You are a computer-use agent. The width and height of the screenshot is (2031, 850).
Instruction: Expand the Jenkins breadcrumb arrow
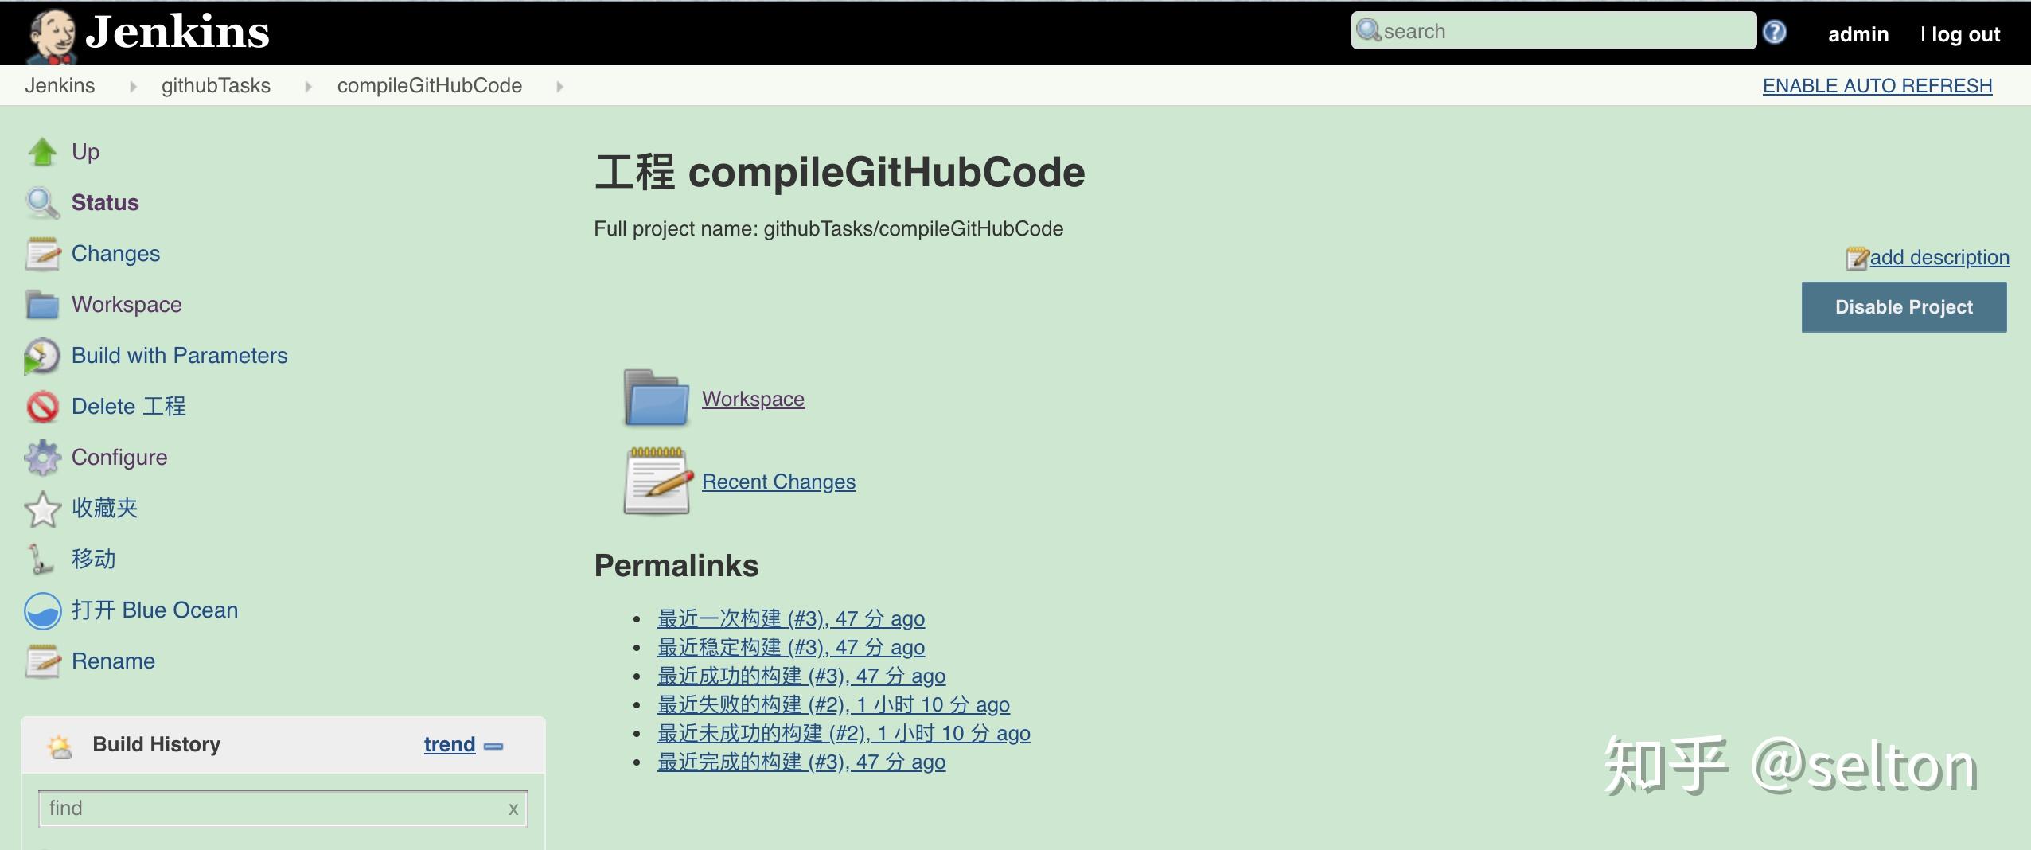[x=133, y=87]
